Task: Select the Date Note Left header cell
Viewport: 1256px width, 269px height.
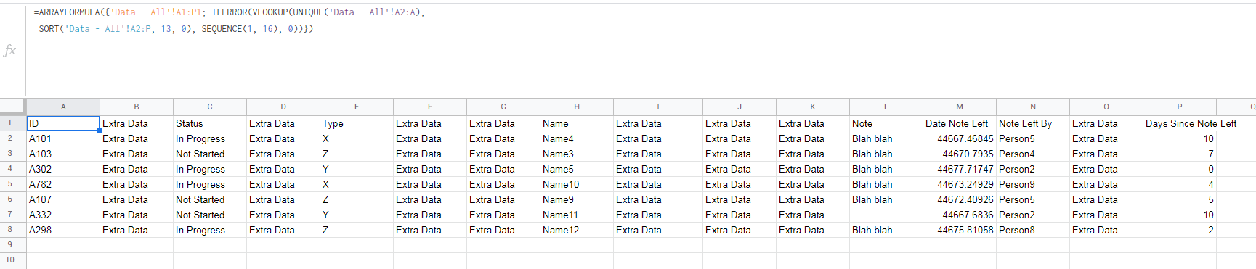Action: coord(960,123)
